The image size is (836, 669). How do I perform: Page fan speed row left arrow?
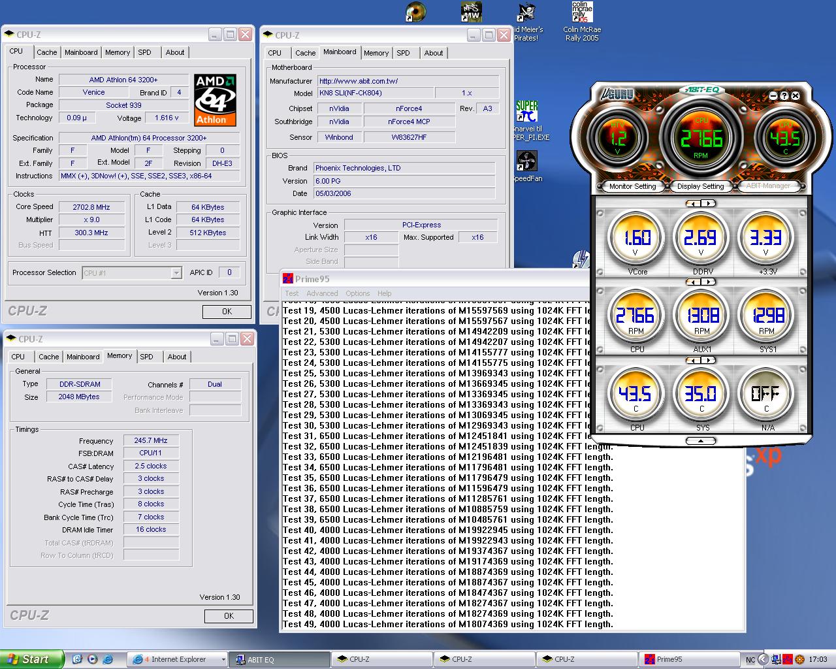tap(694, 282)
